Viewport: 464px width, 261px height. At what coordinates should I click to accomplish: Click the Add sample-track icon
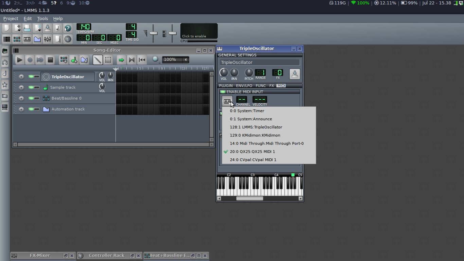tap(74, 60)
